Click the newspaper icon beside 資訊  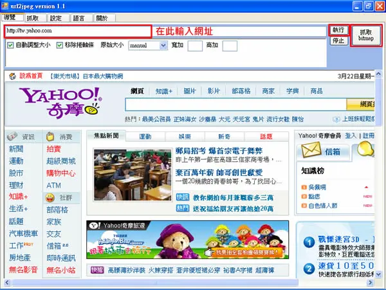12,136
